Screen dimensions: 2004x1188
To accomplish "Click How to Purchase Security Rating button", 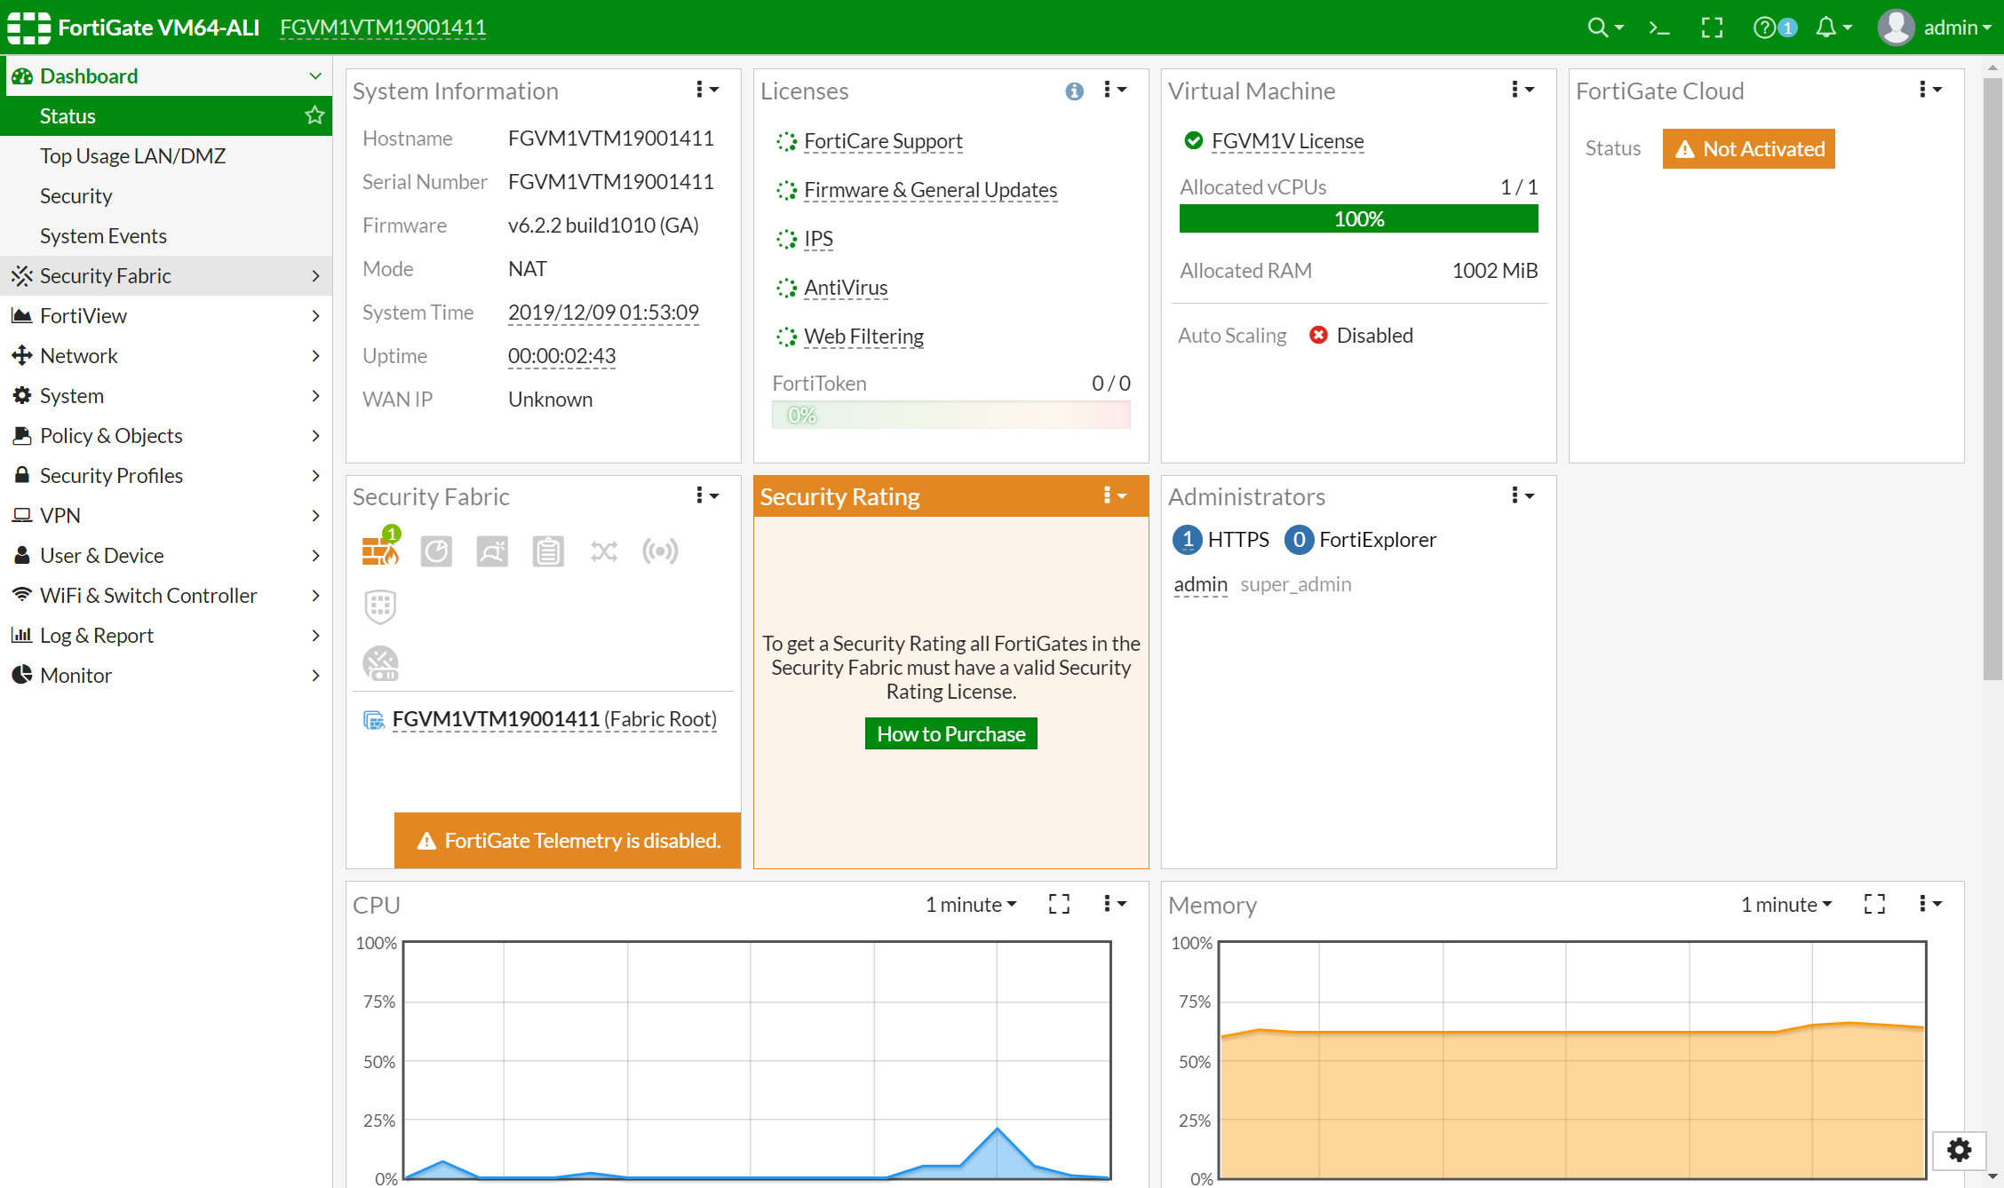I will tap(950, 733).
